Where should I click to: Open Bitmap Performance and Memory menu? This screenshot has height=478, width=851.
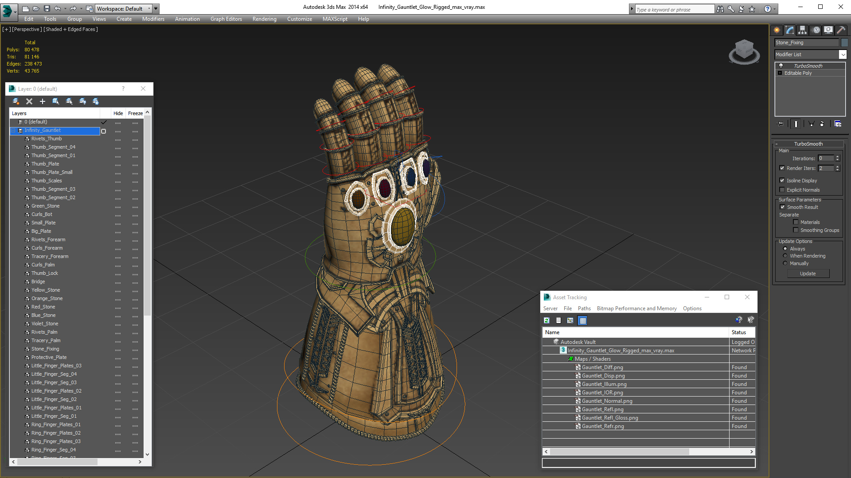coord(636,308)
